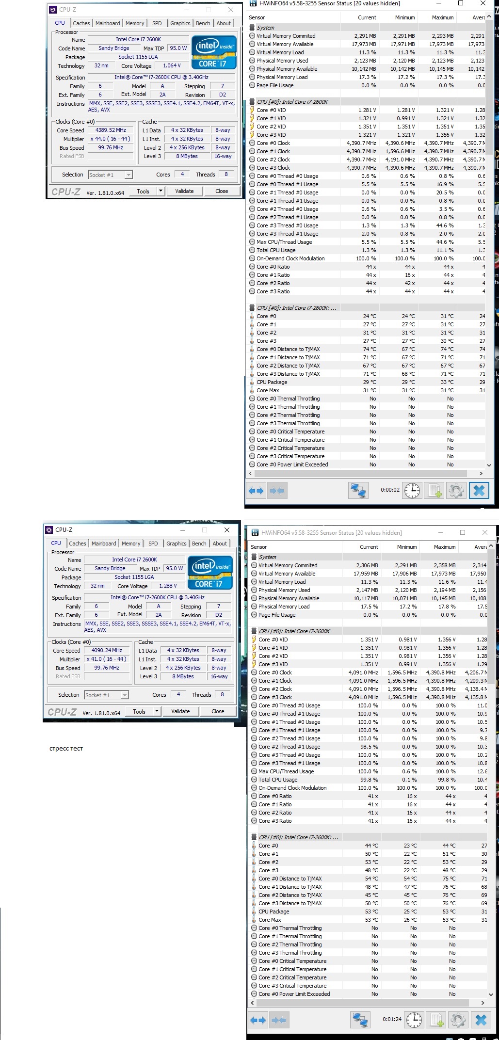Switch to Bench tab in CPU-Z at 4090.24 MHz
Image resolution: width=499 pixels, height=1040 pixels.
click(199, 544)
